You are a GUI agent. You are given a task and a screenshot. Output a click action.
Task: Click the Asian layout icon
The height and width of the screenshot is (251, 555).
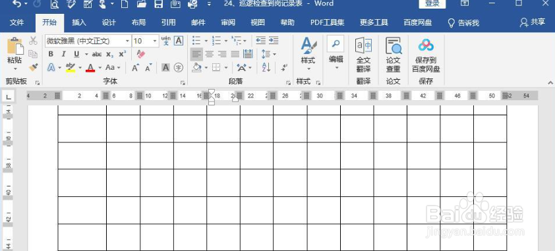(x=242, y=67)
